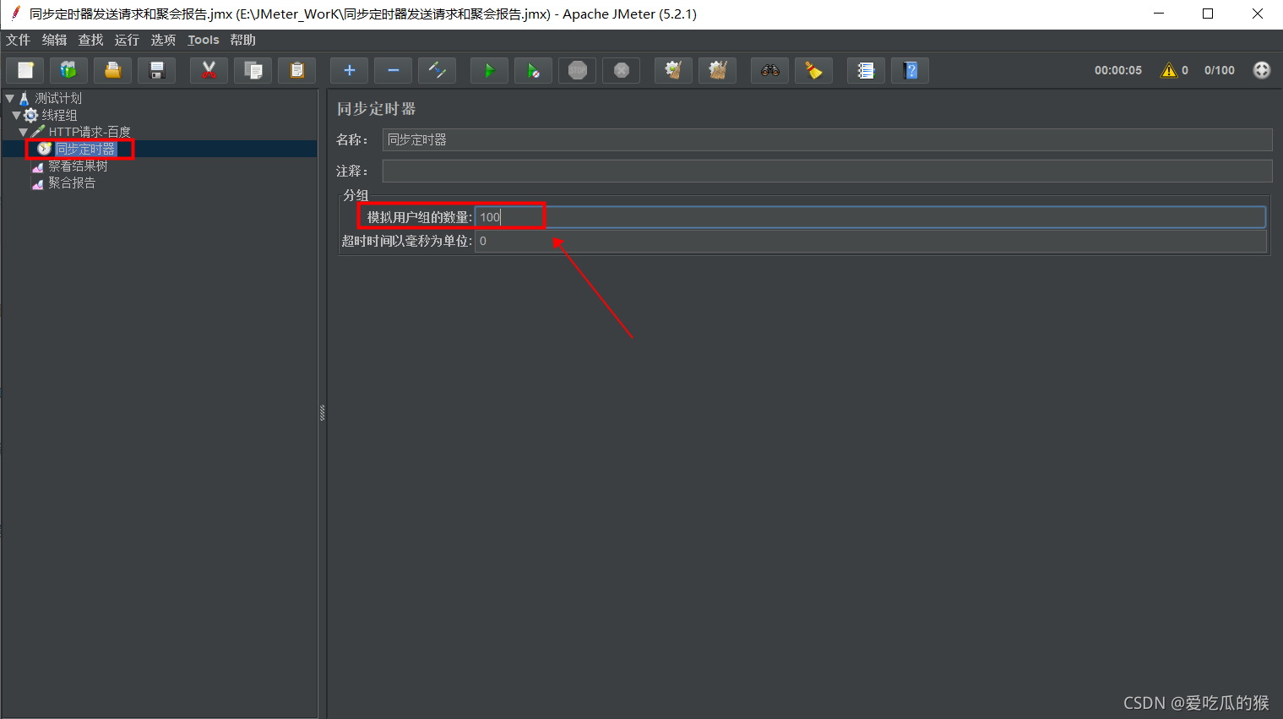Close the JMeter window
This screenshot has width=1283, height=719.
click(1258, 14)
